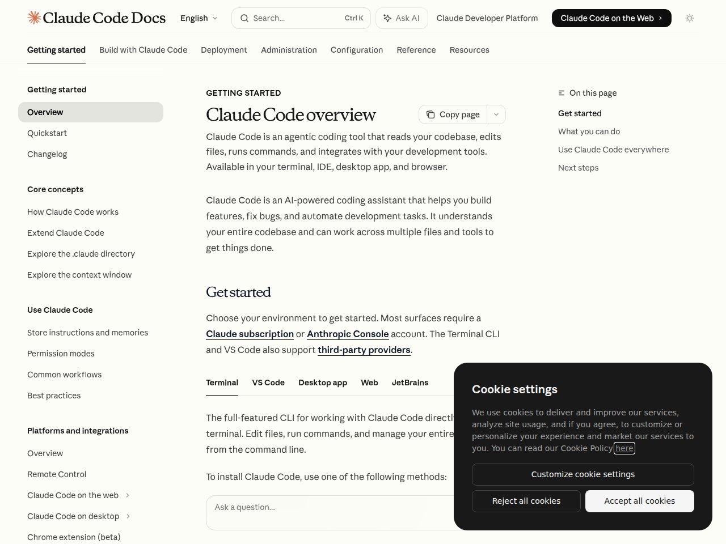Screen dimensions: 726x544
Task: Switch to the JetBrains tab
Action: tap(410, 382)
